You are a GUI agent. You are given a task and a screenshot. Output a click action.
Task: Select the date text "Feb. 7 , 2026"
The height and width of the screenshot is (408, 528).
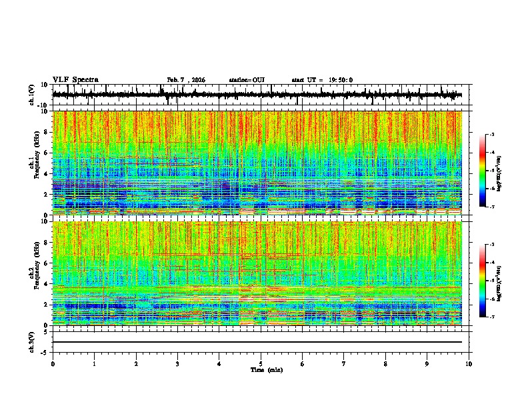coord(186,80)
